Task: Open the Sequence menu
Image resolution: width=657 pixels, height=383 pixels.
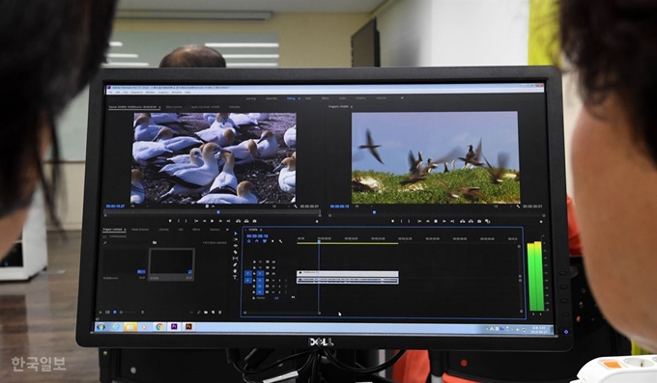Action: (x=136, y=92)
